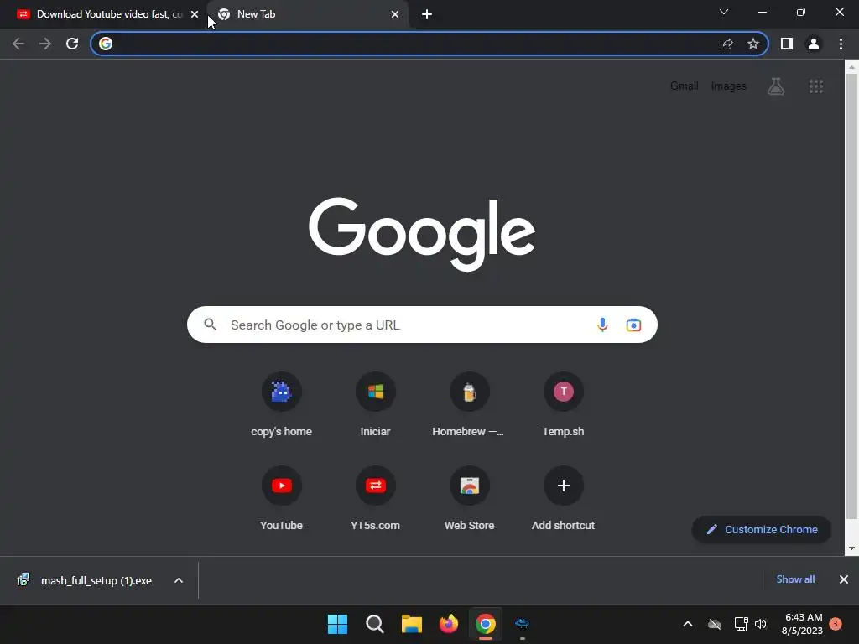The height and width of the screenshot is (644, 859).
Task: Bookmark this tab with the star icon
Action: coord(753,44)
